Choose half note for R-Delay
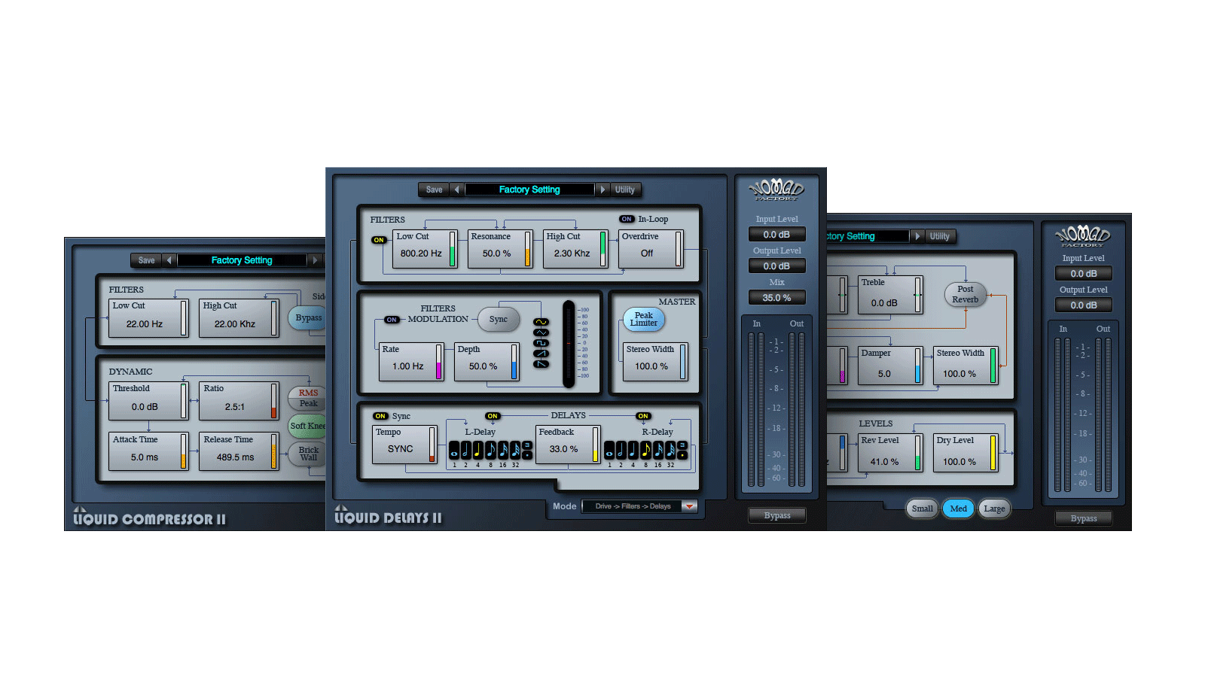Image resolution: width=1205 pixels, height=677 pixels. click(621, 450)
